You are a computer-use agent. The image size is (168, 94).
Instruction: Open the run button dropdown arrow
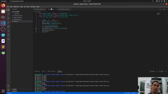pyautogui.click(x=162, y=9)
